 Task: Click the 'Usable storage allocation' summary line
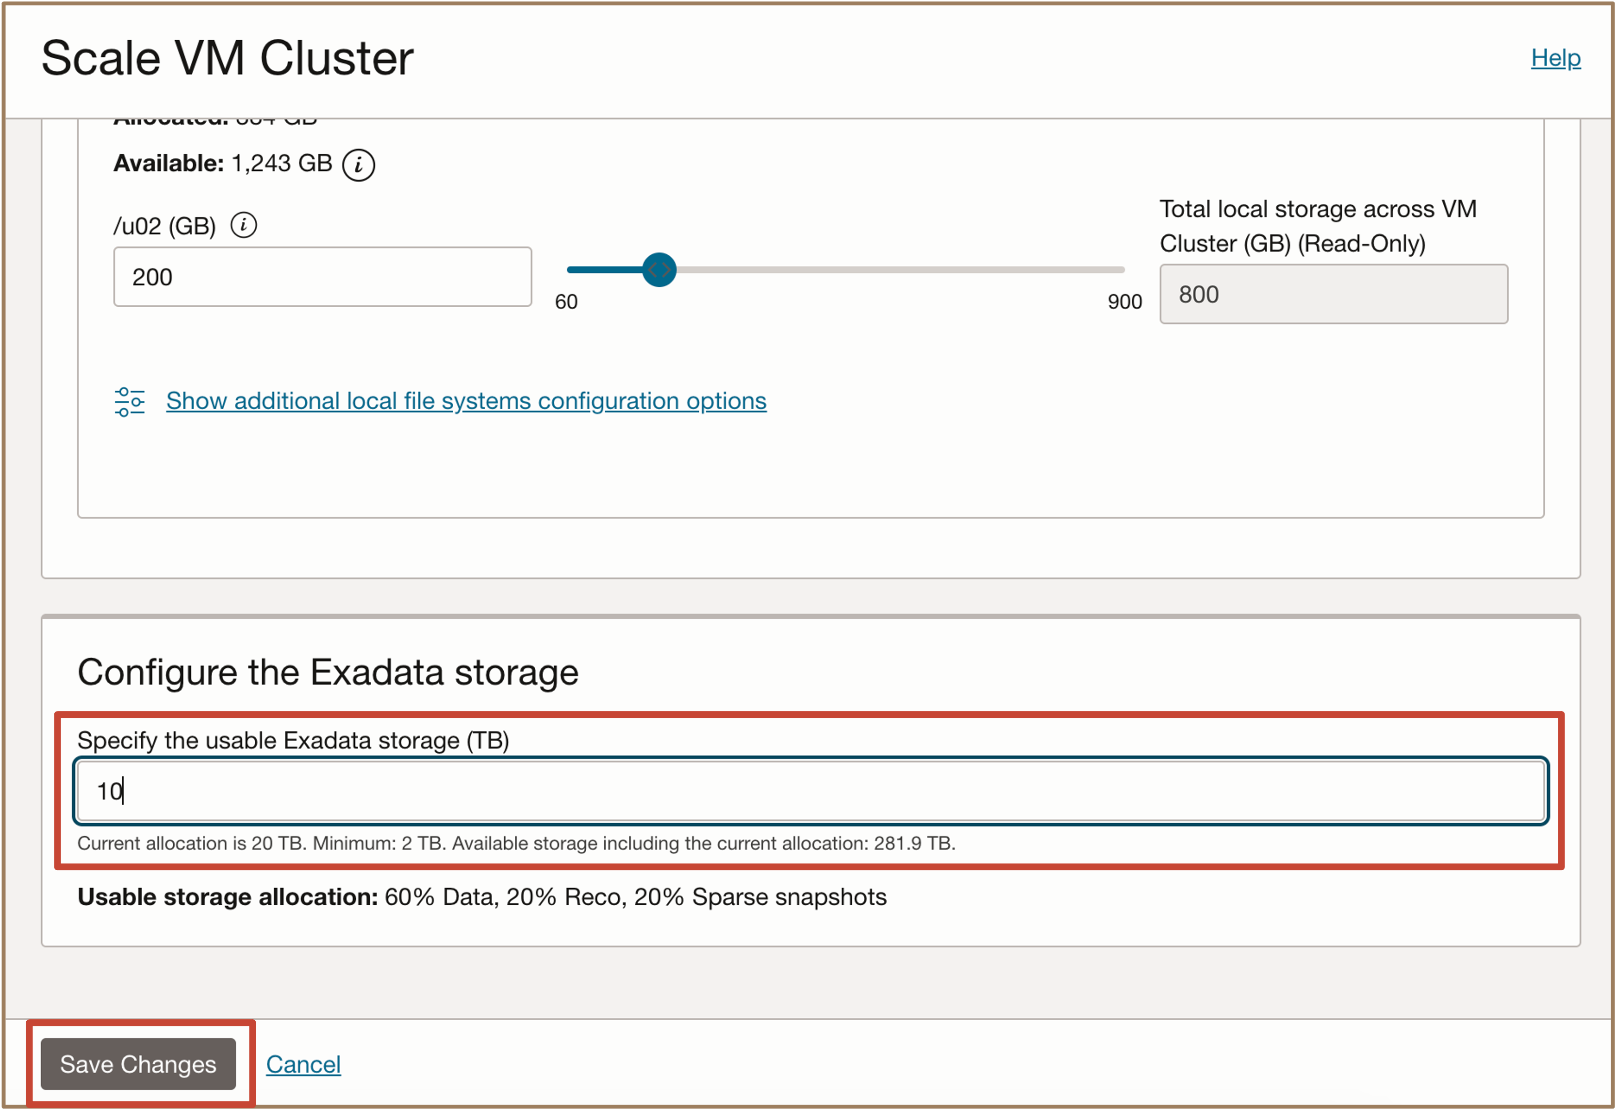click(481, 896)
